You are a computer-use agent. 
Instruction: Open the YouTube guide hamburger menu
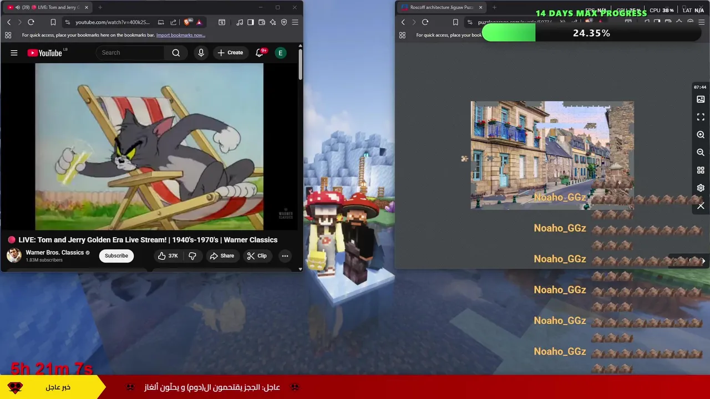(14, 53)
